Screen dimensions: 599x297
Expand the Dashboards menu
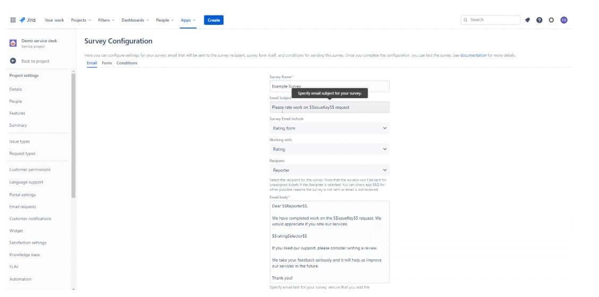(135, 20)
